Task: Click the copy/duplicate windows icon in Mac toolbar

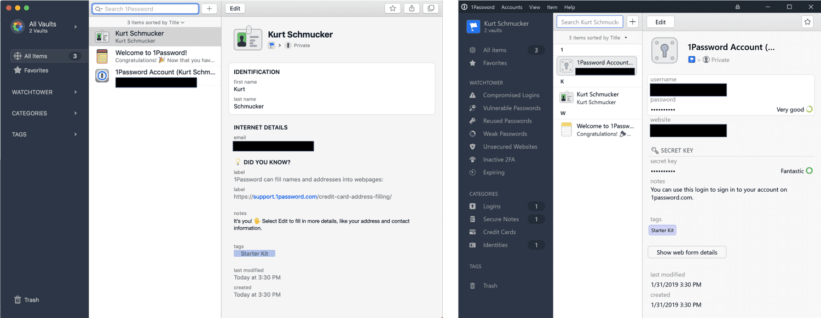Action: coord(431,8)
